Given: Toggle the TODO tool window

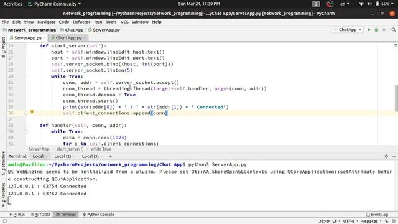Looking at the screenshot, I should pos(40,214).
